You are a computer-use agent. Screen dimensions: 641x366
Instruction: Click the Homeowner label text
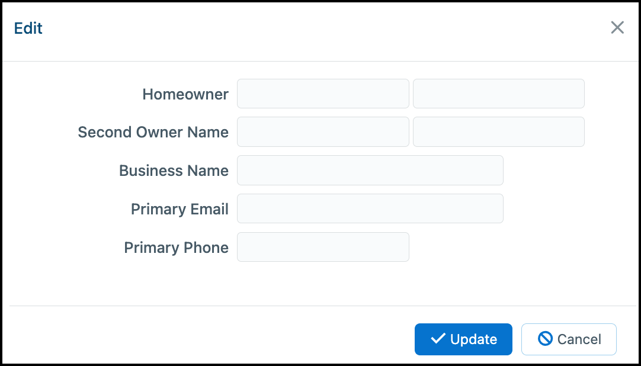185,94
